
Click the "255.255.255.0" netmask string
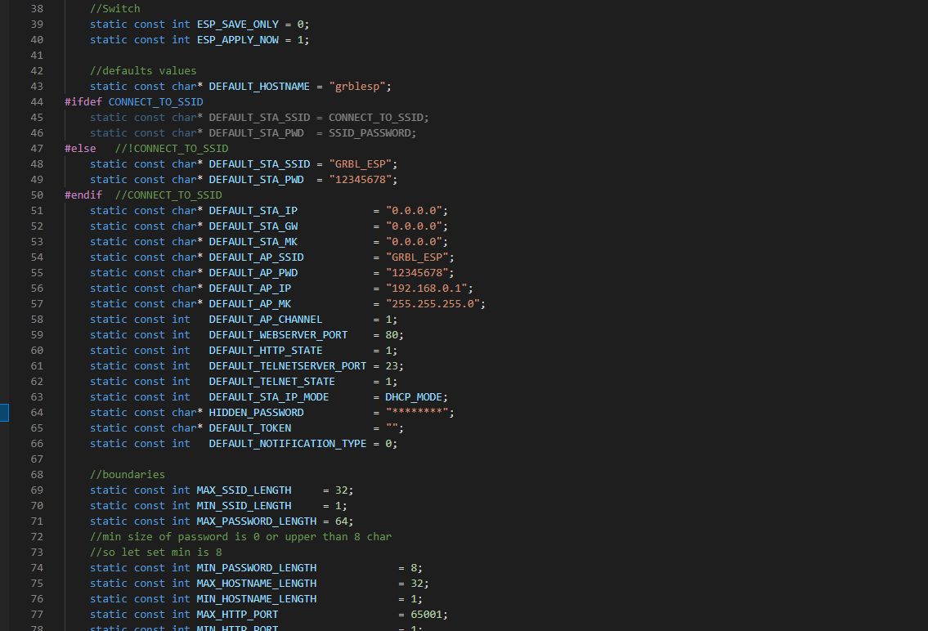[433, 303]
